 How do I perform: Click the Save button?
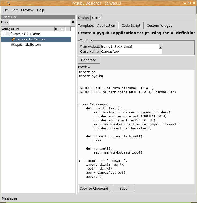[x=124, y=189]
